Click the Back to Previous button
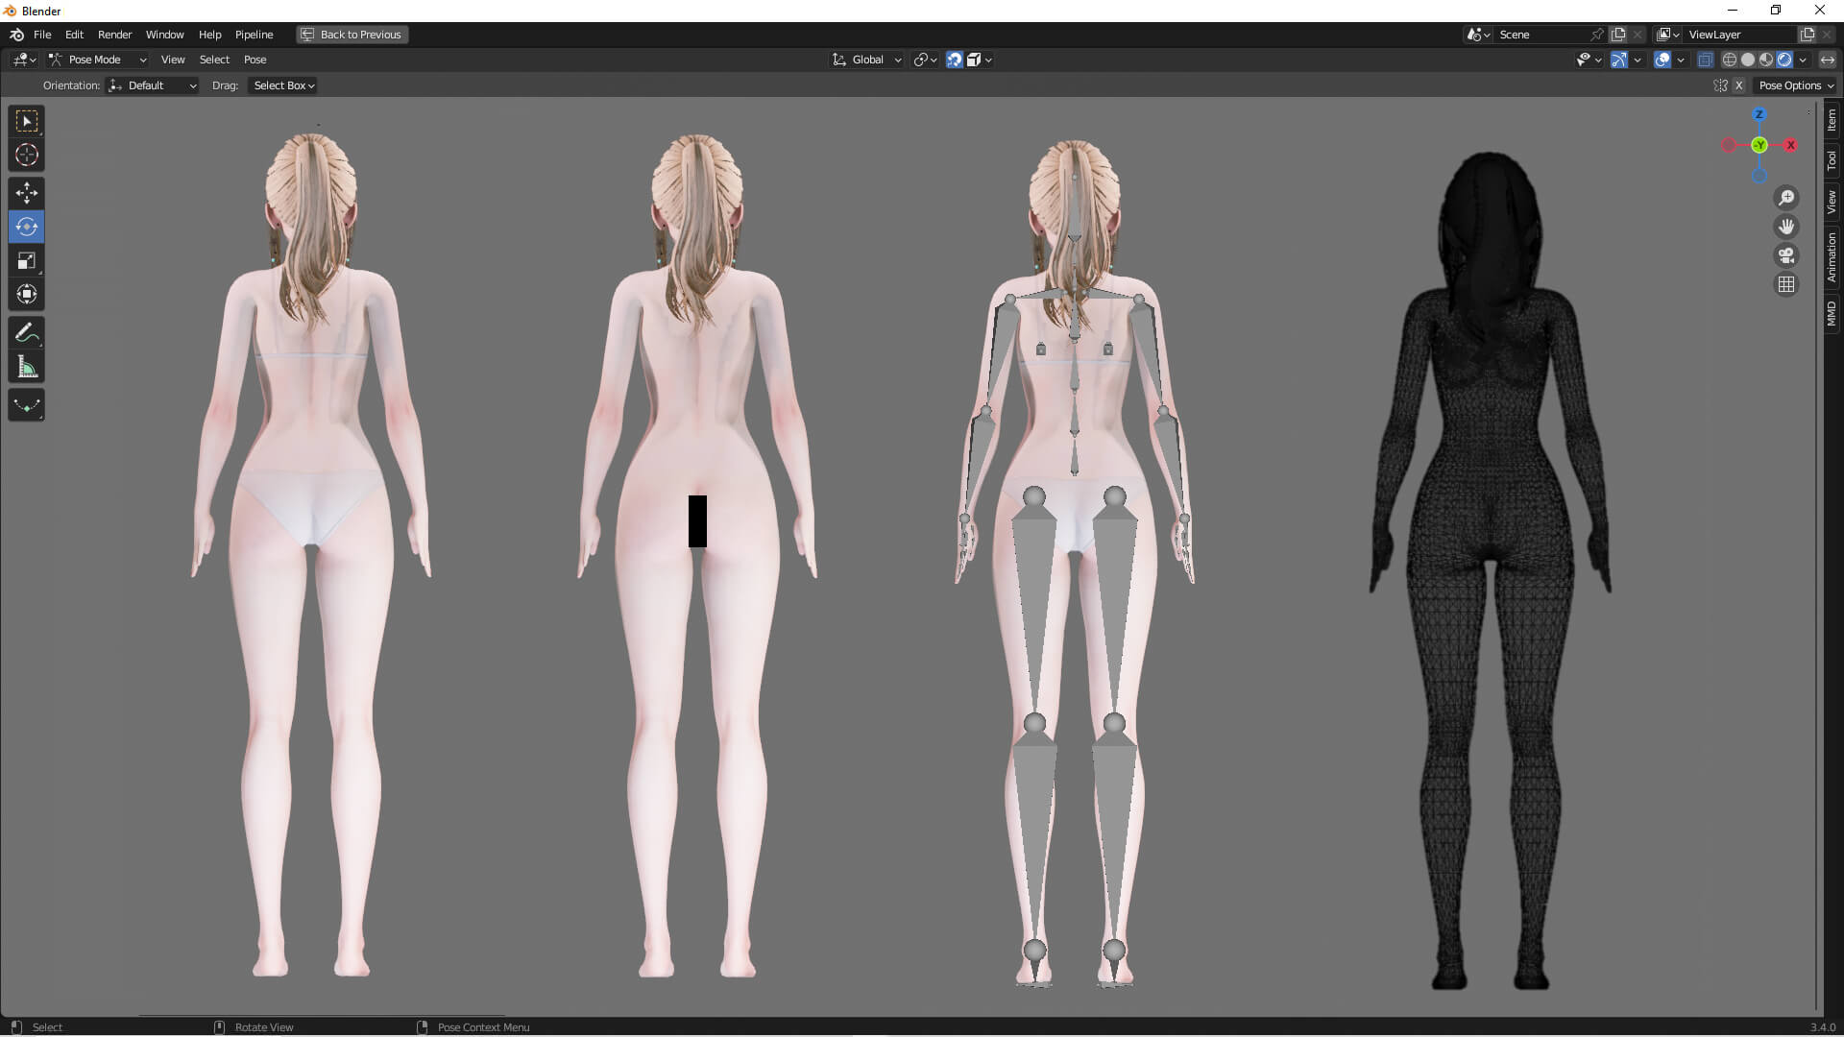Viewport: 1844px width, 1037px height. pyautogui.click(x=352, y=35)
